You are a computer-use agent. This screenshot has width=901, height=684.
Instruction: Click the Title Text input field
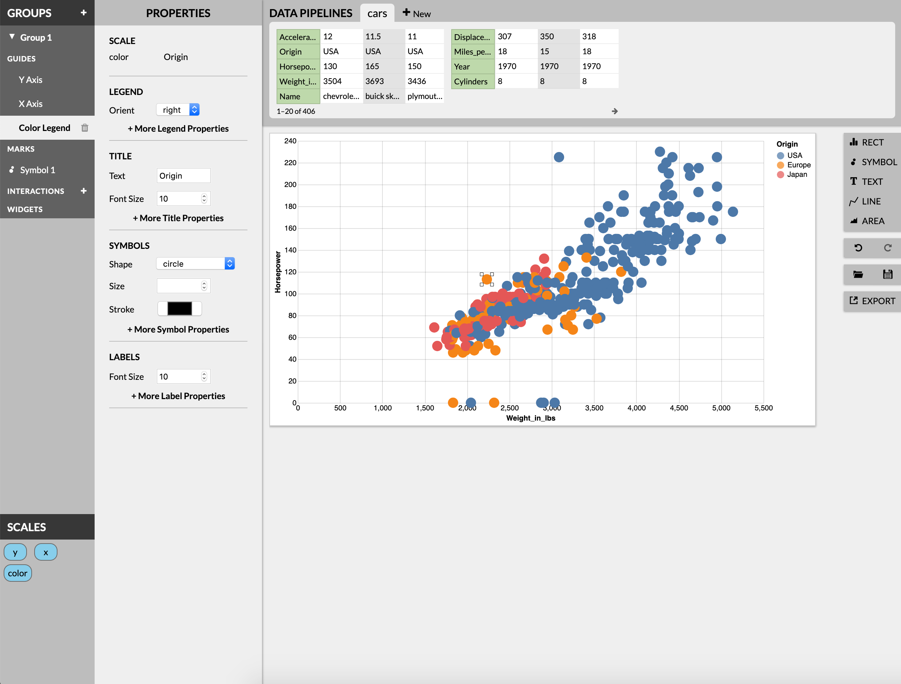point(183,175)
